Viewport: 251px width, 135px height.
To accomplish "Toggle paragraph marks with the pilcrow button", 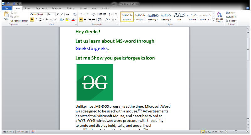I will pos(116,14).
